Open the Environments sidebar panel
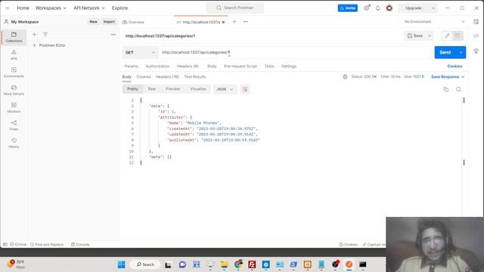This screenshot has height=272, width=484. [x=14, y=73]
